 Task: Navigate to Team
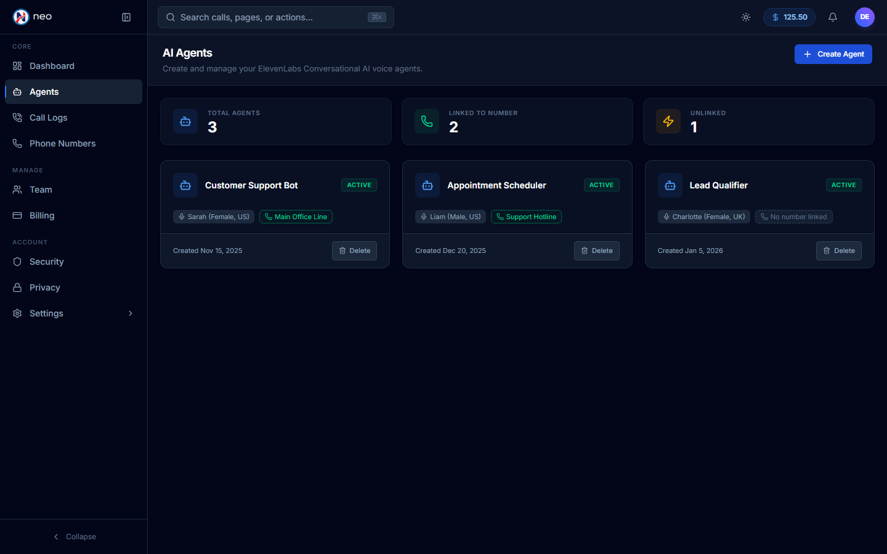[x=73, y=190]
